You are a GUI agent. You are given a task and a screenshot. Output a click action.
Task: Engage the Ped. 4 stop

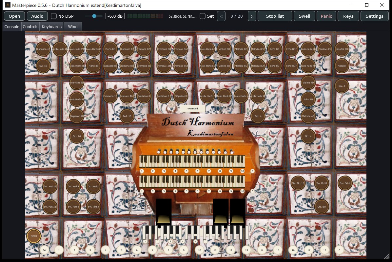point(258,116)
